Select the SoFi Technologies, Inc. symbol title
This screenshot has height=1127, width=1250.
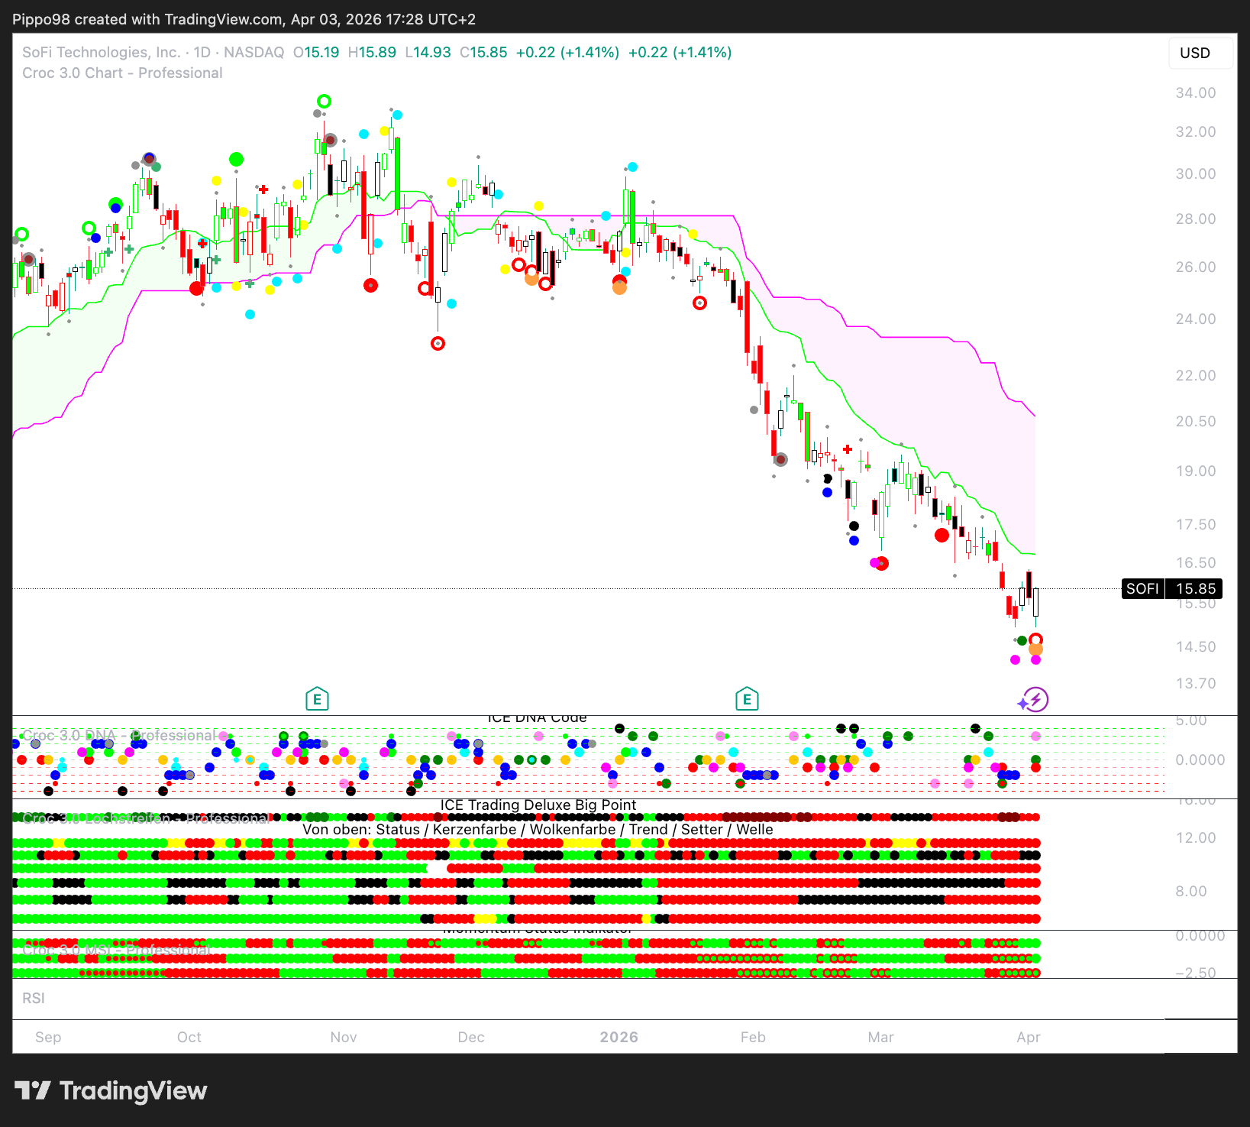click(x=101, y=52)
